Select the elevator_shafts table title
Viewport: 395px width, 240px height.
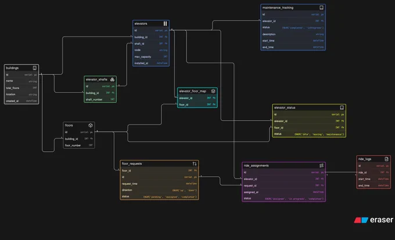[x=96, y=79]
